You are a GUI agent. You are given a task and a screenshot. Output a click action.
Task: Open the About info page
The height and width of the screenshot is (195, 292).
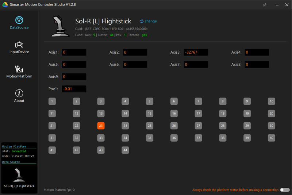click(x=19, y=96)
